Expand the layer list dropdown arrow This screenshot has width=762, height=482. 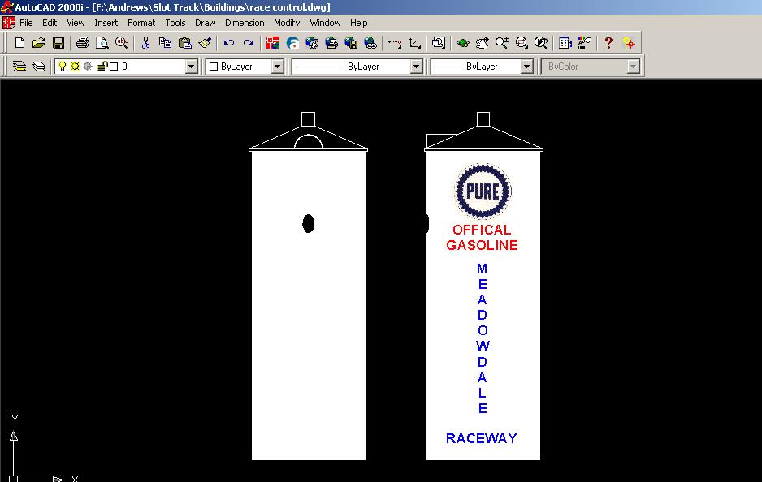(192, 67)
